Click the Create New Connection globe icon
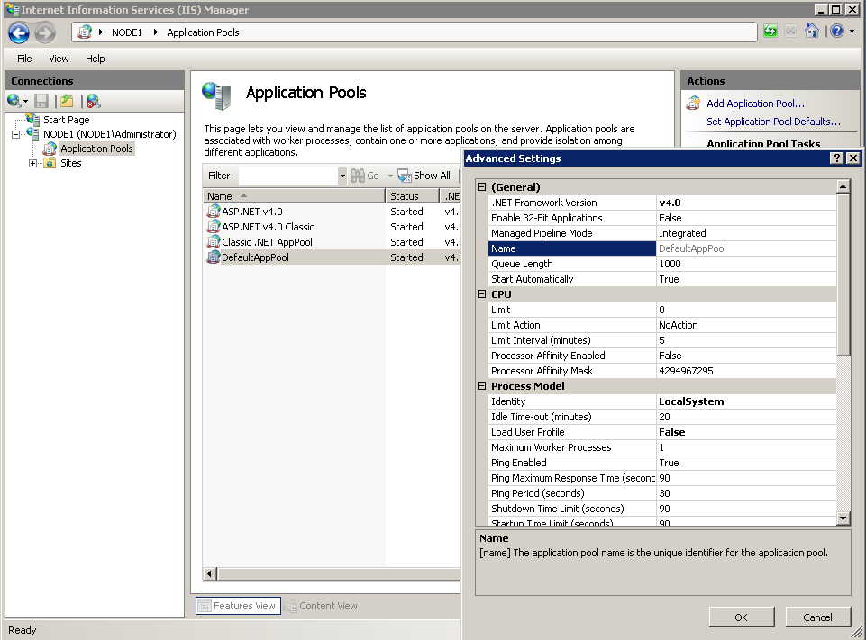 click(x=14, y=101)
